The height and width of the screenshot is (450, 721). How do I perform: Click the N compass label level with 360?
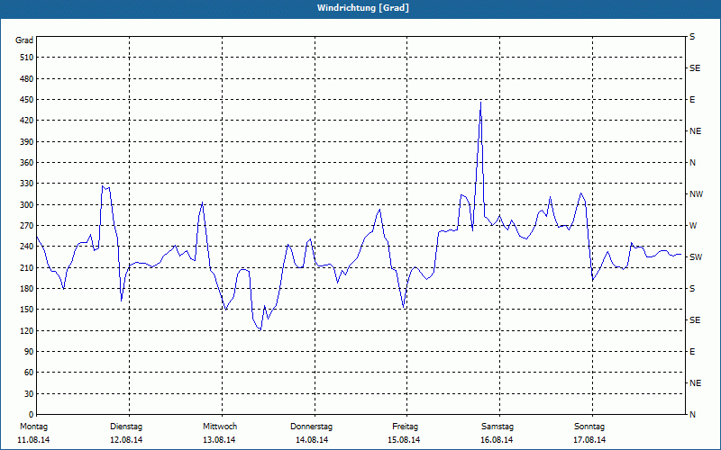(x=692, y=163)
